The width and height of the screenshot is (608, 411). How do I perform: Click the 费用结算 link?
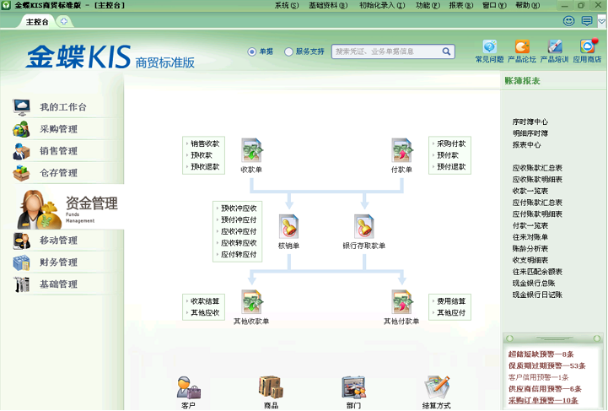[451, 301]
